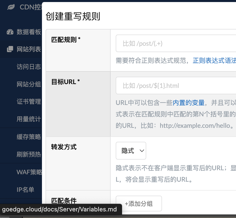Go to the WAF策略 section
Viewport: 236px width, 218px height.
pyautogui.click(x=29, y=172)
